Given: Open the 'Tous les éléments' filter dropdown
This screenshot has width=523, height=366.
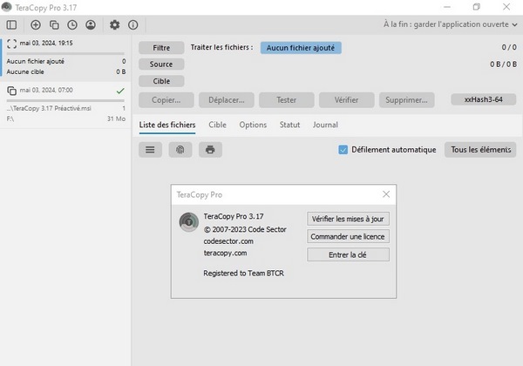Looking at the screenshot, I should 480,150.
